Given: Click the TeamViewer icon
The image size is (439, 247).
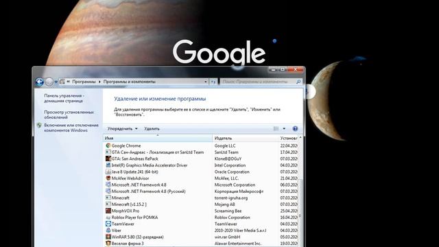Looking at the screenshot, I should coord(108,224).
